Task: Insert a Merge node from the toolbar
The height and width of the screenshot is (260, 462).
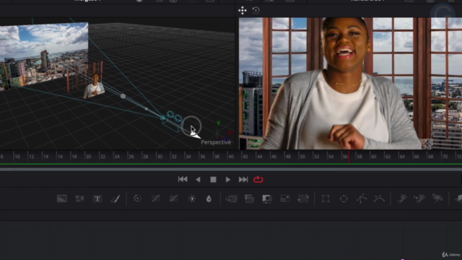Action: tap(231, 199)
